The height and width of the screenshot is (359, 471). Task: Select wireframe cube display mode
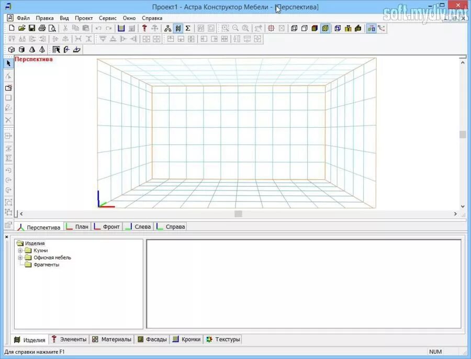tap(294, 28)
